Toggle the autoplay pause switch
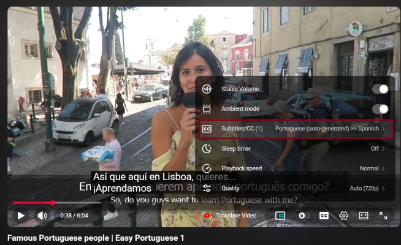 pyautogui.click(x=302, y=216)
